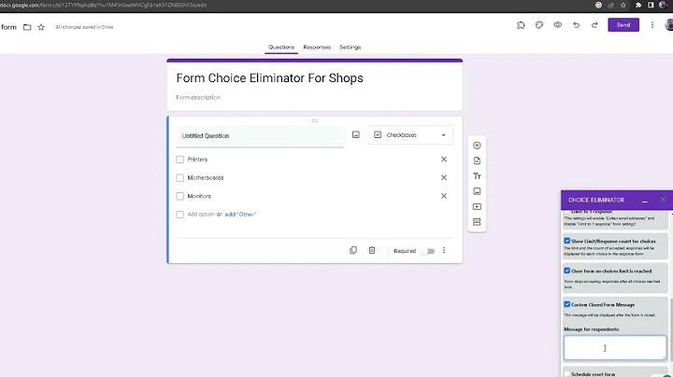This screenshot has height=377, width=673.
Task: Click the share icon in browser address bar
Action: point(610,6)
